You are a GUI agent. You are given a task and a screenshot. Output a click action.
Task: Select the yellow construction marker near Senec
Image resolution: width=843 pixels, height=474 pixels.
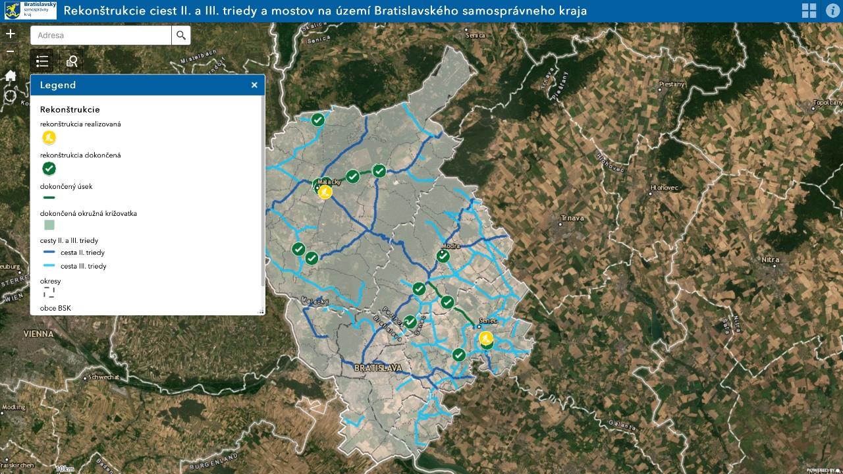(x=487, y=338)
